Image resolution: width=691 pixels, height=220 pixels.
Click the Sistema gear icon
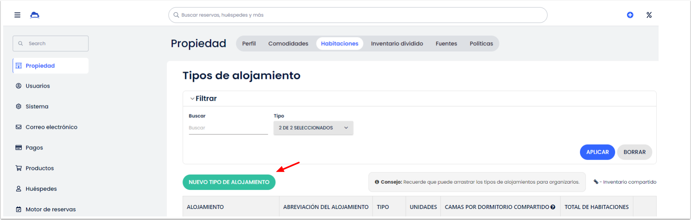click(19, 106)
